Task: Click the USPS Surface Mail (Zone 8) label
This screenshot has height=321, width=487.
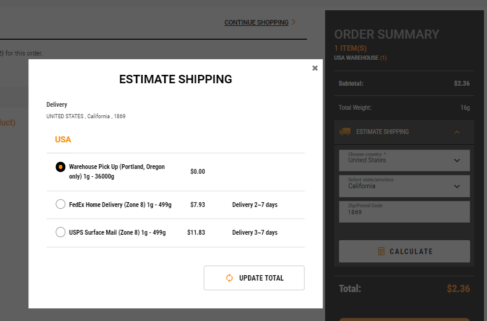Action: point(117,233)
